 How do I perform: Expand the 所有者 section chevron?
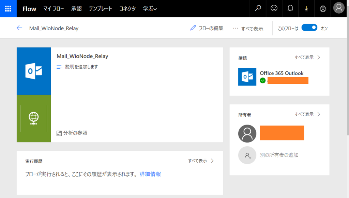pyautogui.click(x=319, y=114)
